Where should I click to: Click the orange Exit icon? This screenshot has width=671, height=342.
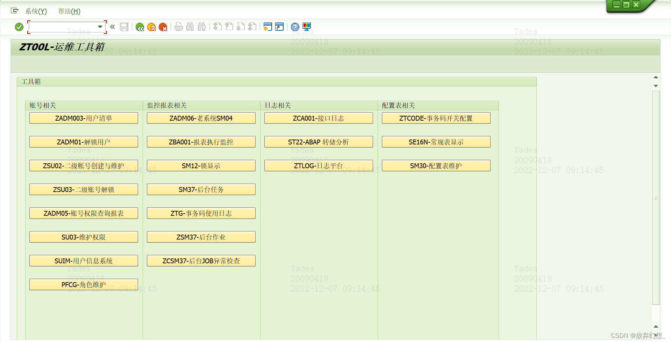151,27
